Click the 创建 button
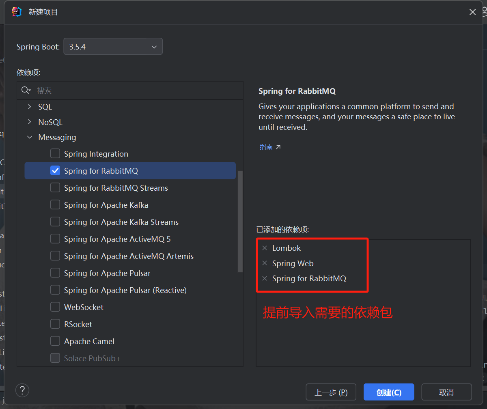The image size is (487, 409). pos(389,392)
